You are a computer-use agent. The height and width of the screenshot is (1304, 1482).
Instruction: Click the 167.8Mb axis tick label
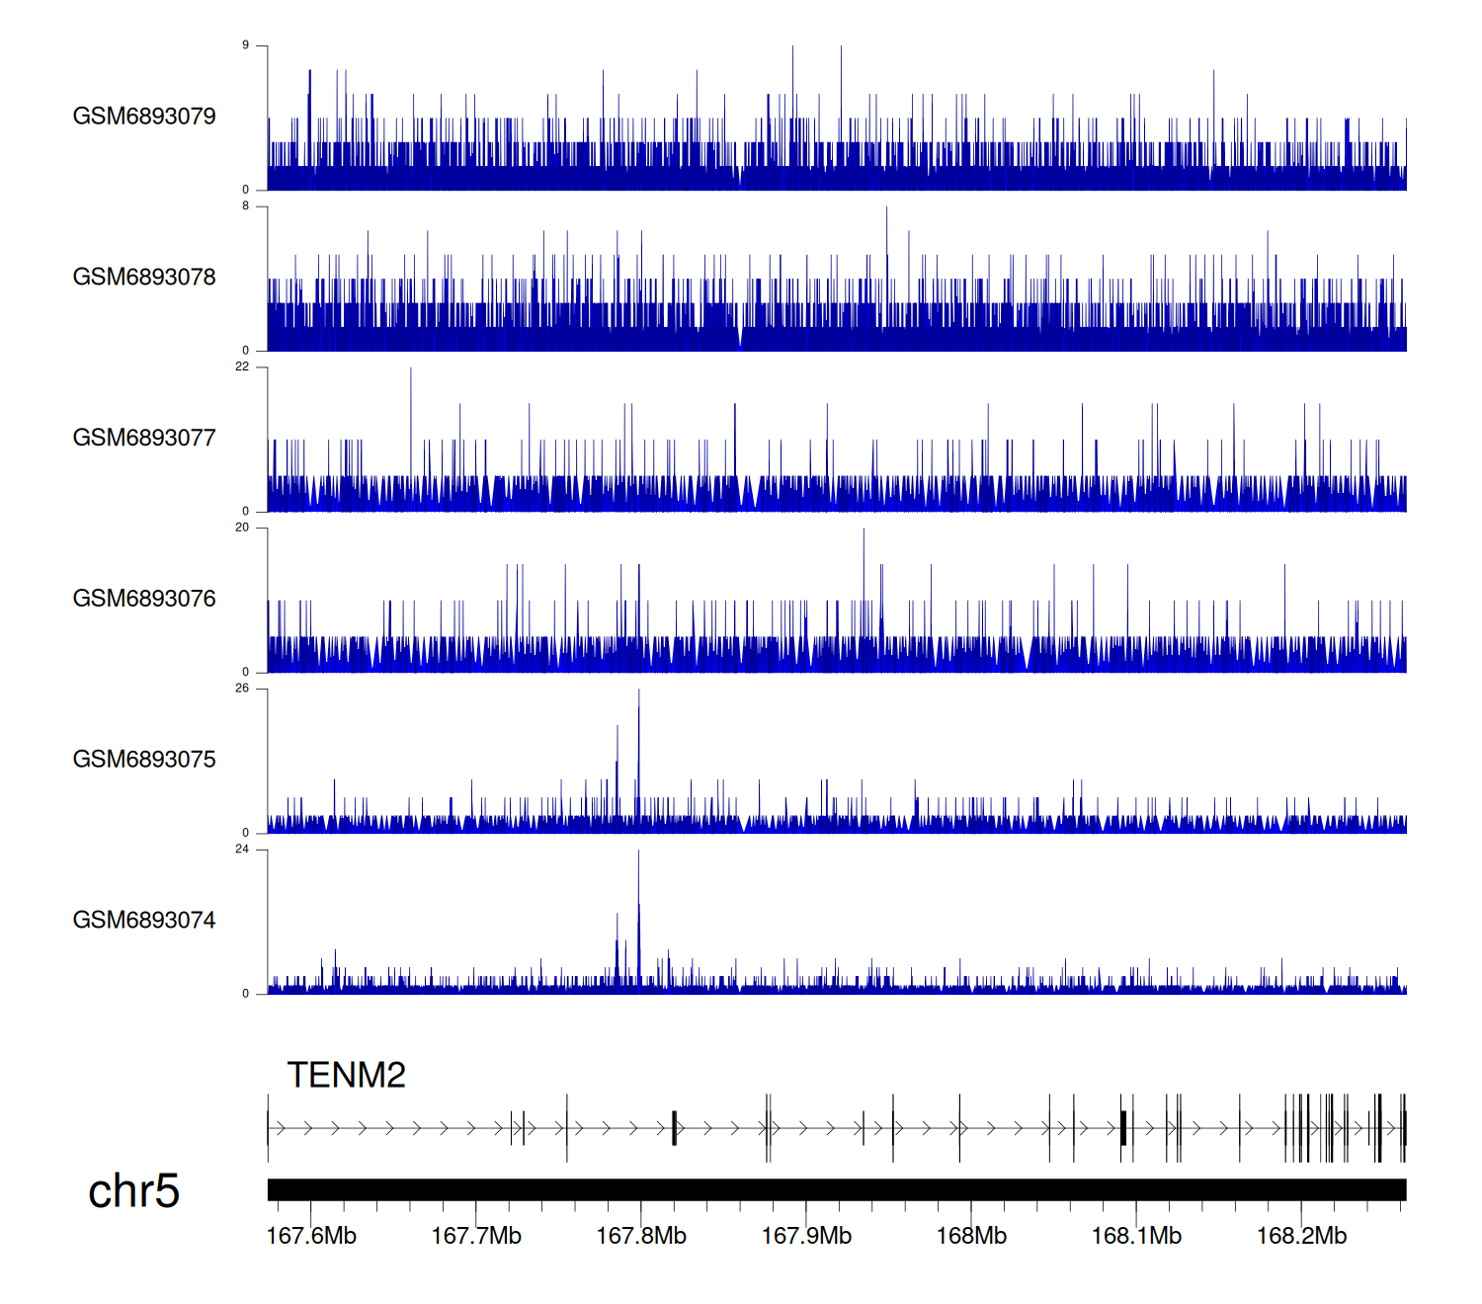(641, 1236)
